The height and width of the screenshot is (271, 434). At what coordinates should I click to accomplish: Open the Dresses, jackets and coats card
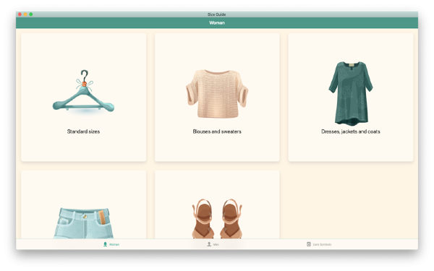(351, 97)
